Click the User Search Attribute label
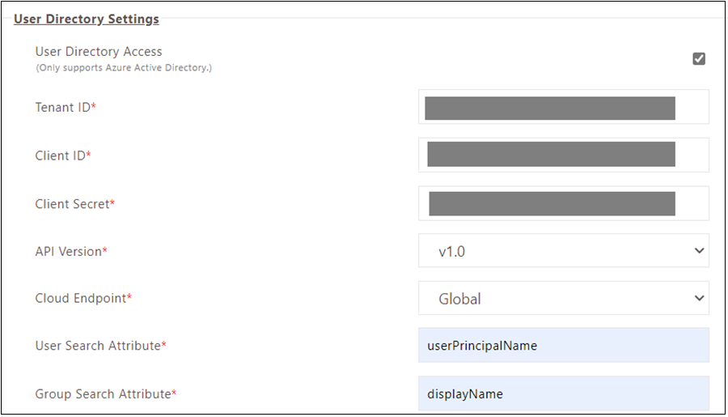The height and width of the screenshot is (417, 728). [x=101, y=346]
